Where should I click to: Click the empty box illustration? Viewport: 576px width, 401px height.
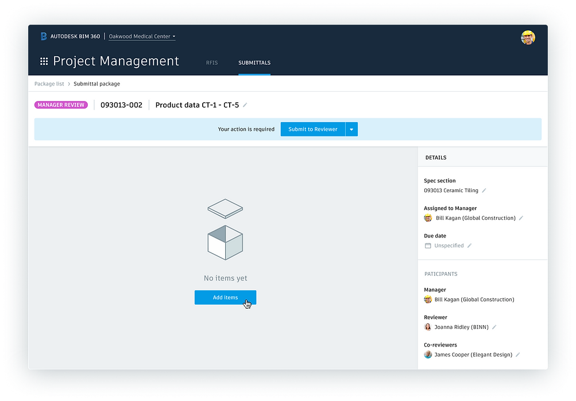click(x=225, y=229)
